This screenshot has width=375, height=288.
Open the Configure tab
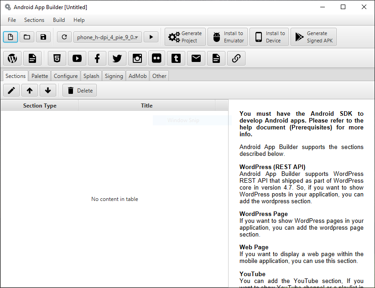point(66,76)
